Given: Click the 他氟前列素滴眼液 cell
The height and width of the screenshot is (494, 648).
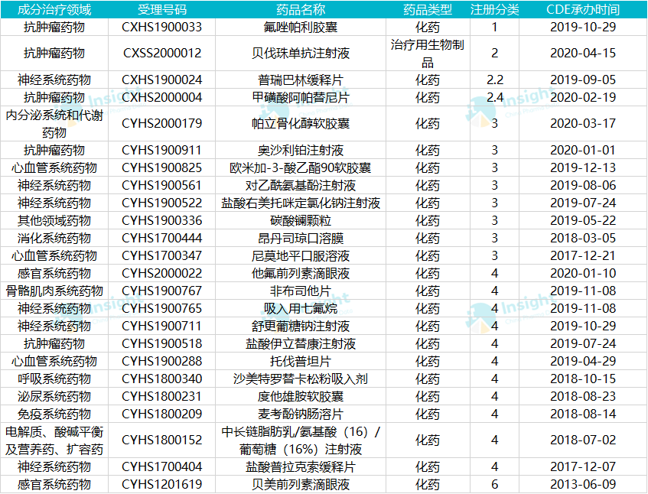Looking at the screenshot, I should [x=301, y=274].
